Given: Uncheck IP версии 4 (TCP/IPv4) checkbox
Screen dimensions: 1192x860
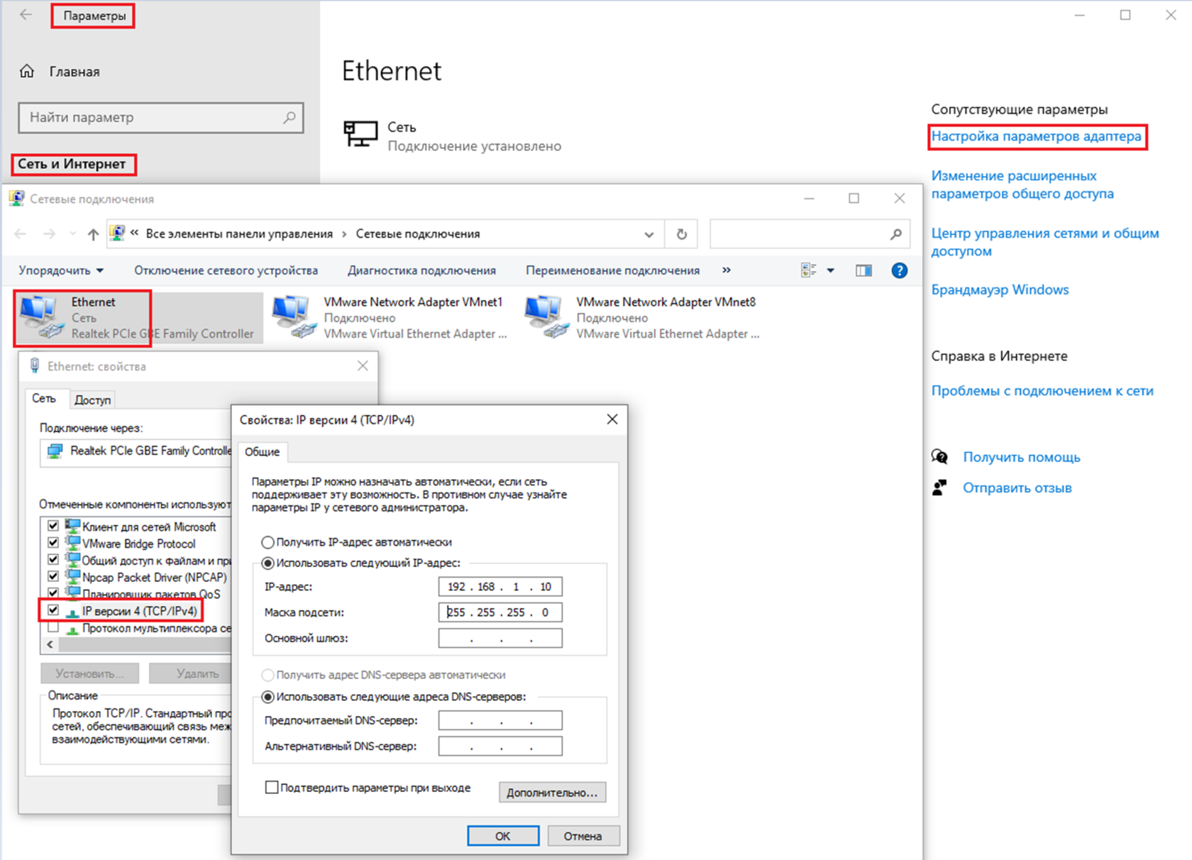Looking at the screenshot, I should (x=53, y=610).
